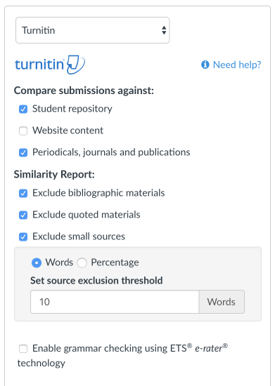
Task: Click the Website content label text
Action: [x=68, y=131]
